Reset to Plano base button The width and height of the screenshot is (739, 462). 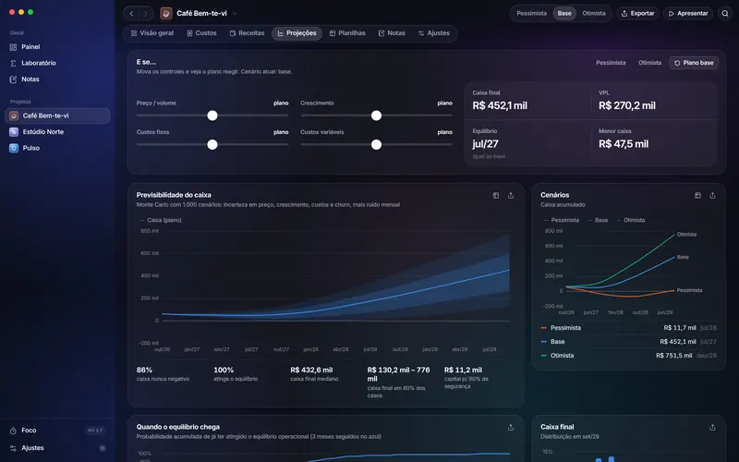pyautogui.click(x=694, y=63)
